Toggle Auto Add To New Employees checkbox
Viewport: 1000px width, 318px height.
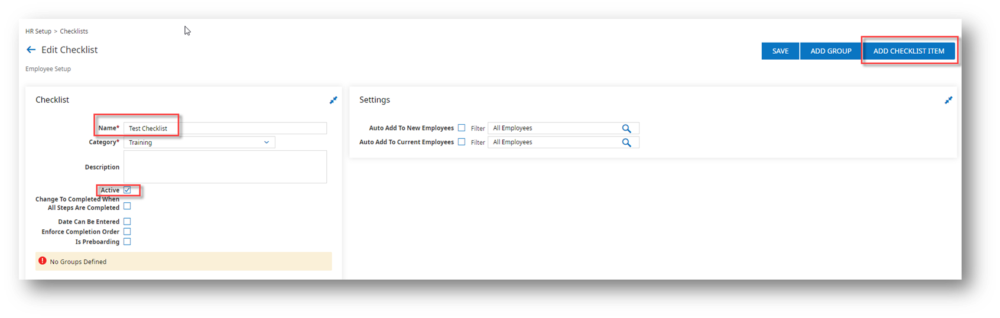click(462, 128)
